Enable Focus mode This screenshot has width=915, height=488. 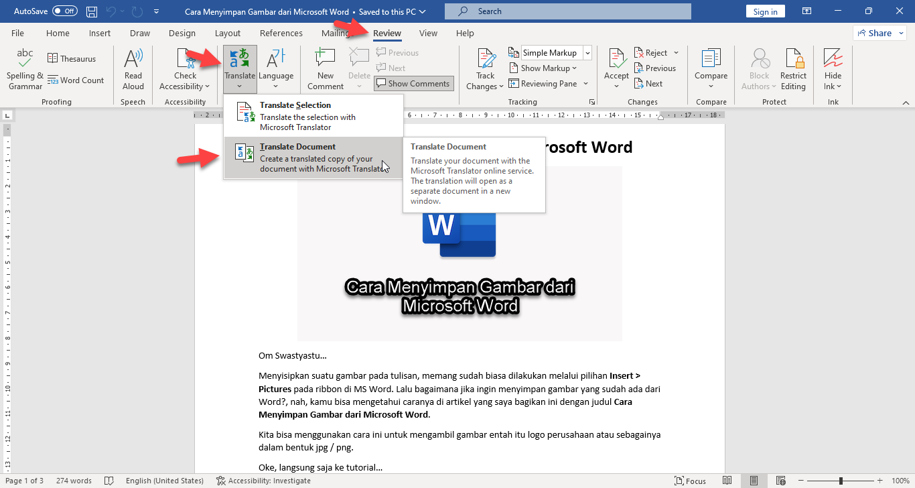[690, 481]
